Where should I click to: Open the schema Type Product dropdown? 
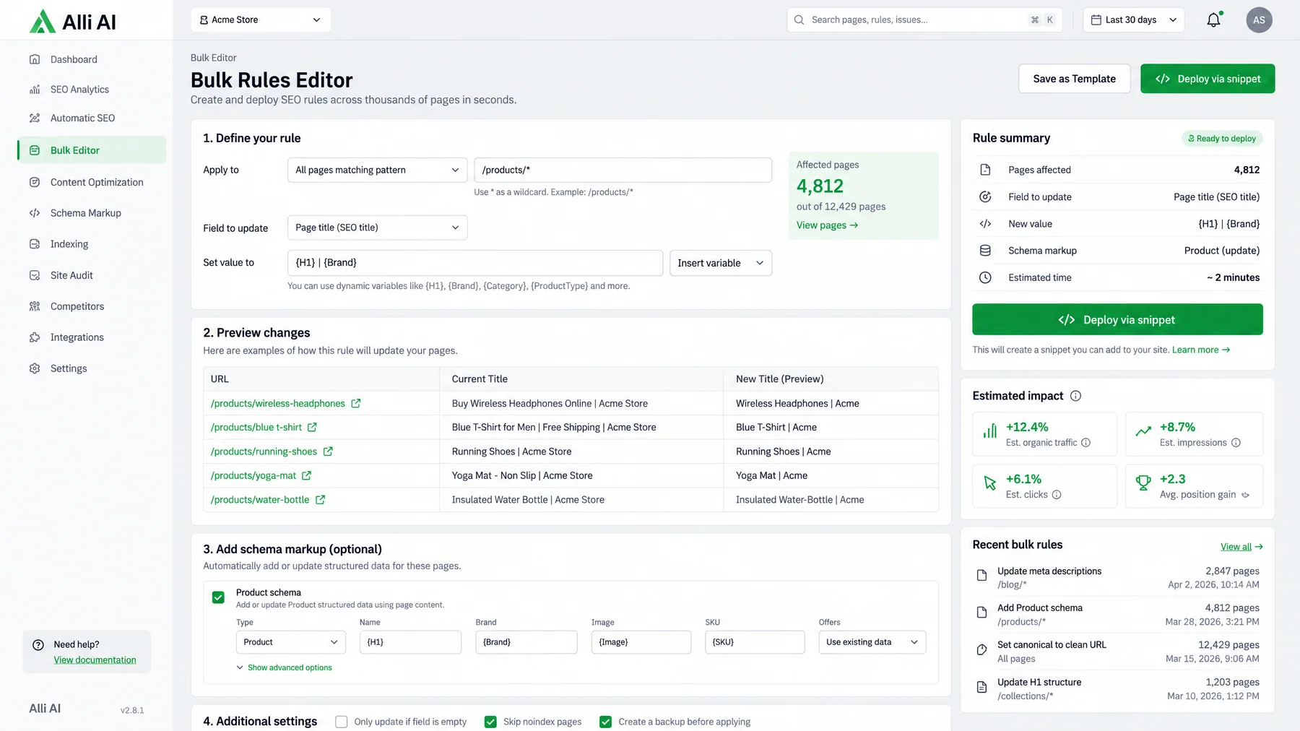pos(291,642)
